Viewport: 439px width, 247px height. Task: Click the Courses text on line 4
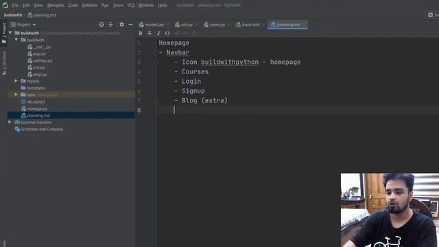point(195,71)
